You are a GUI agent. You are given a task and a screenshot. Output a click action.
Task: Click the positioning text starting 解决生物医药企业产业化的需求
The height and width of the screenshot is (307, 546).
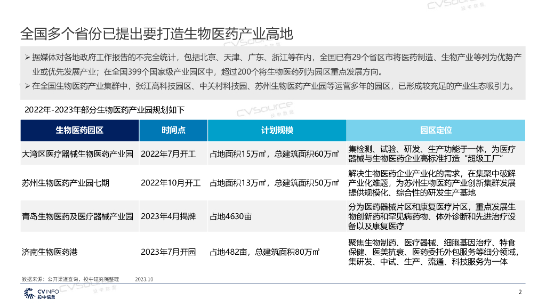pos(432,183)
